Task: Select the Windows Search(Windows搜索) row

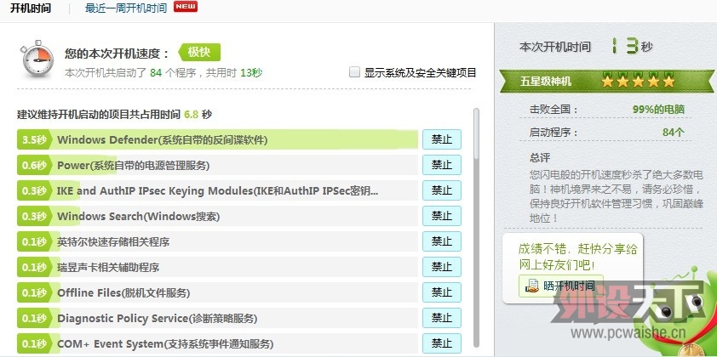Action: pyautogui.click(x=218, y=216)
